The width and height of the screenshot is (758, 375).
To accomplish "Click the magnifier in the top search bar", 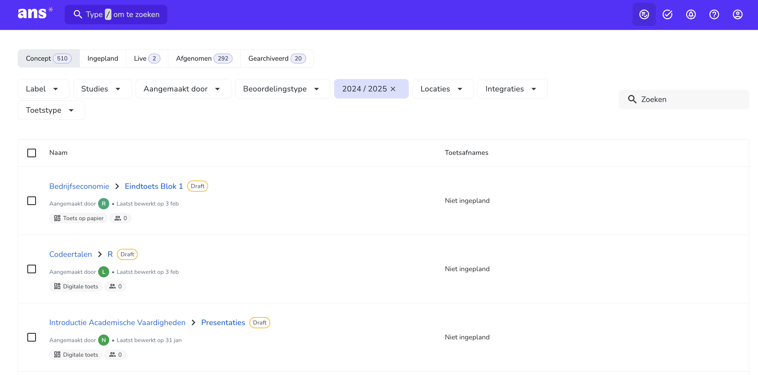I will coord(78,14).
